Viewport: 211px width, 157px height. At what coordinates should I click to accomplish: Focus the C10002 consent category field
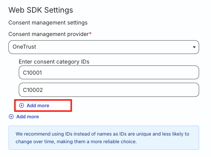[x=109, y=90]
